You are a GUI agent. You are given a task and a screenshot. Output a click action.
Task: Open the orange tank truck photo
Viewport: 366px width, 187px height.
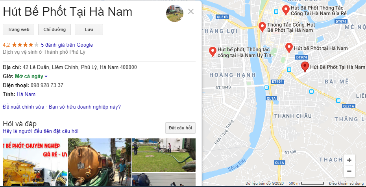(x=100, y=162)
